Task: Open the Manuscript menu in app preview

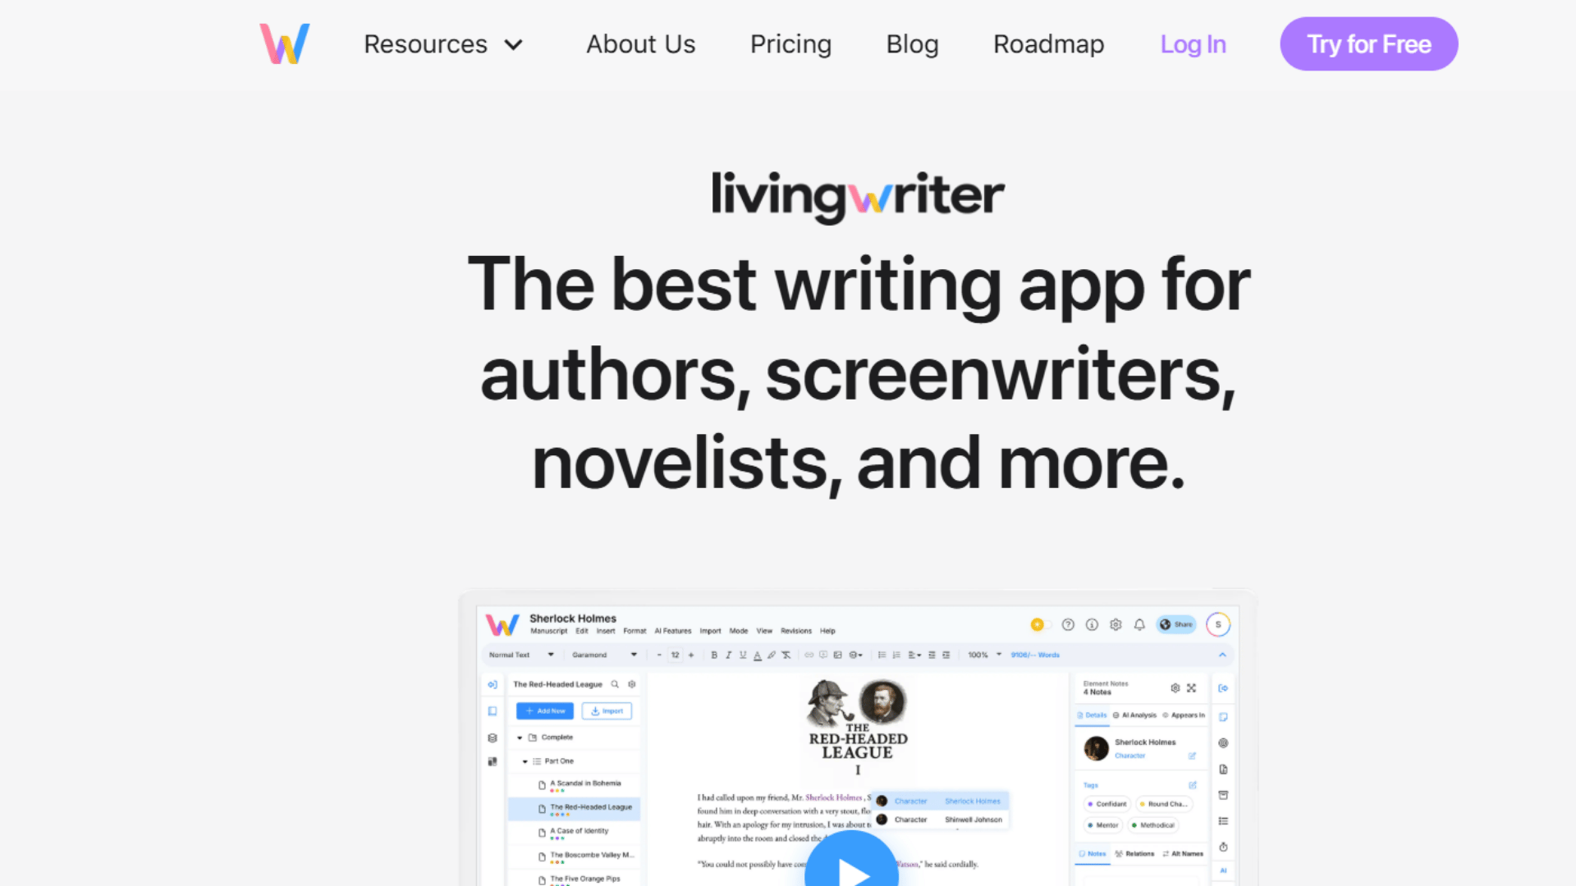Action: (x=548, y=631)
